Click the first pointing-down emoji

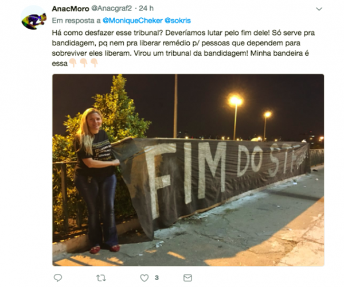[x=73, y=63]
